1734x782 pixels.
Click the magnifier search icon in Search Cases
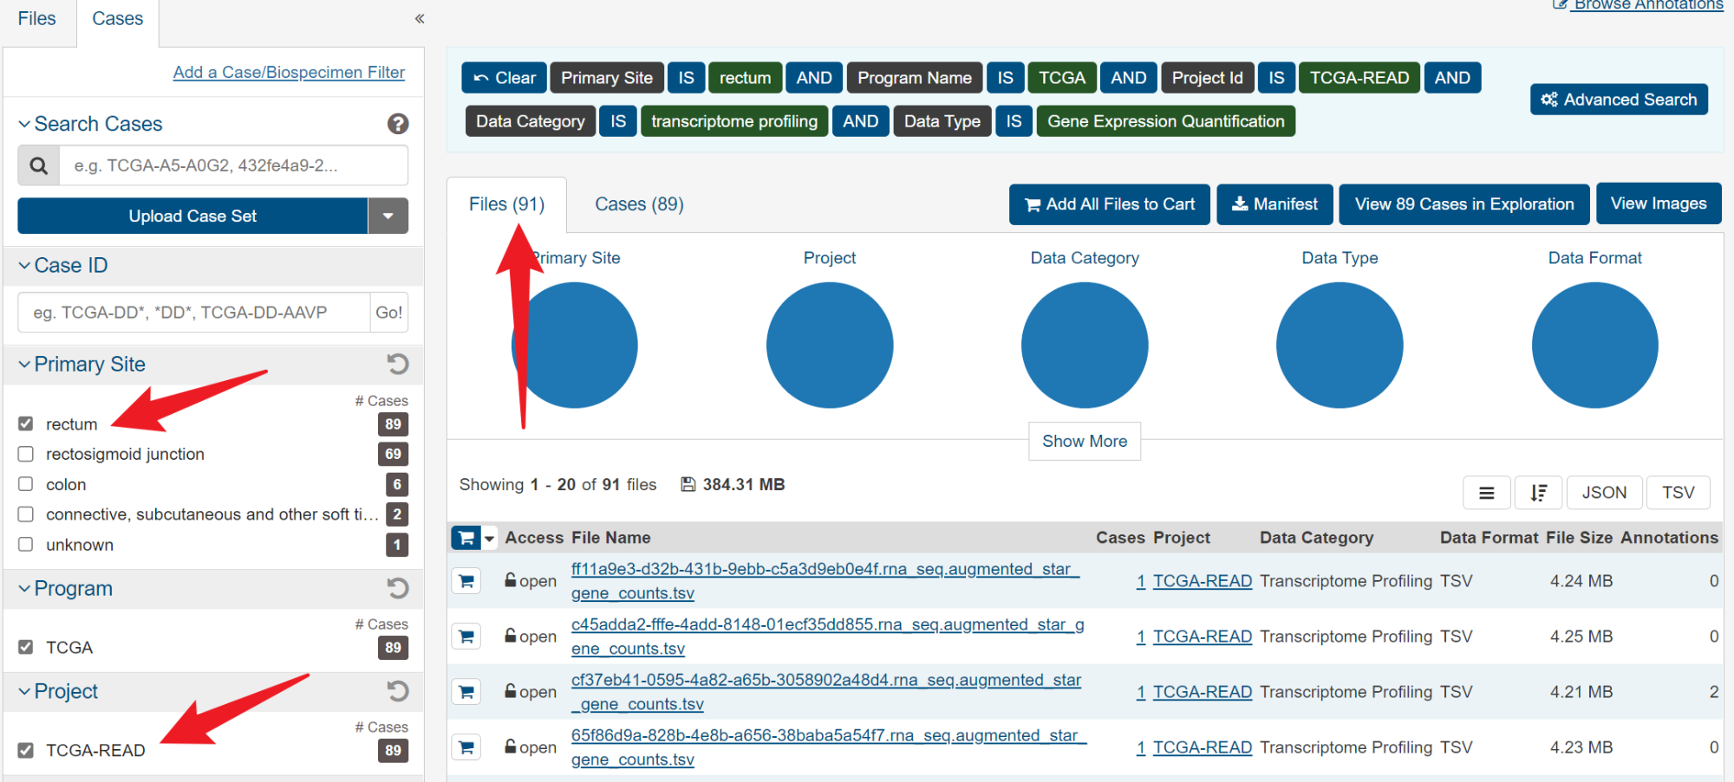click(39, 165)
